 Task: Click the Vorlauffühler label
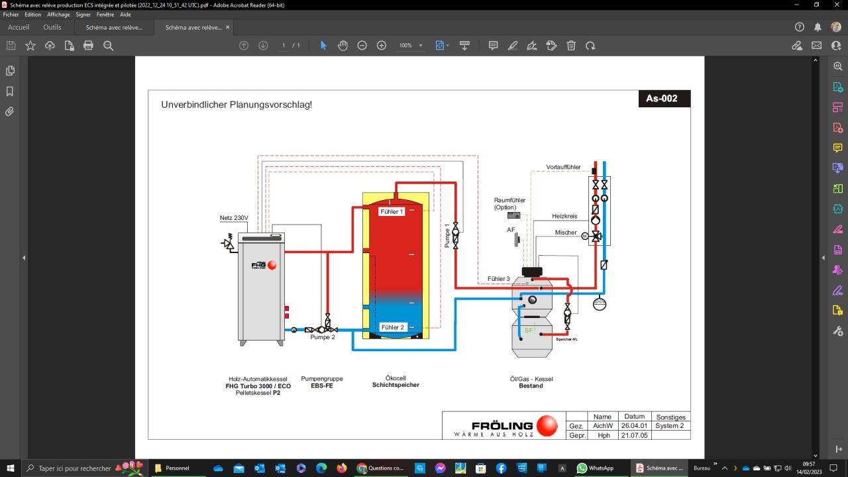pyautogui.click(x=563, y=167)
